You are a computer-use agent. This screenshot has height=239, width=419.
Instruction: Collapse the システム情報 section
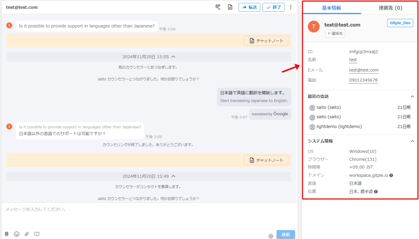point(412,141)
